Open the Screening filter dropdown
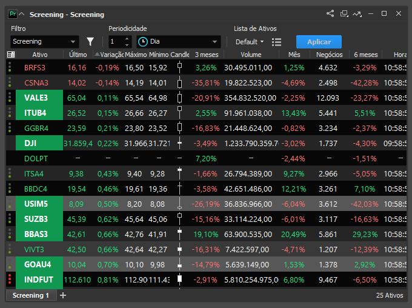This screenshot has width=412, height=308. pyautogui.click(x=44, y=42)
